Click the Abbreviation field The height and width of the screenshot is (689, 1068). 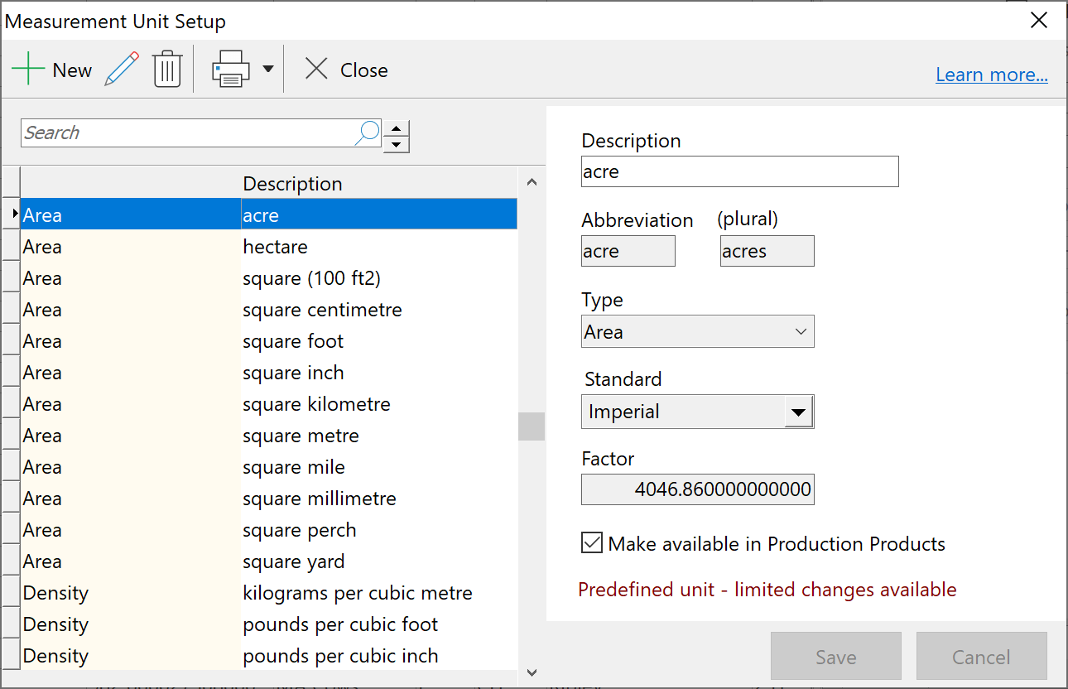[x=628, y=251]
